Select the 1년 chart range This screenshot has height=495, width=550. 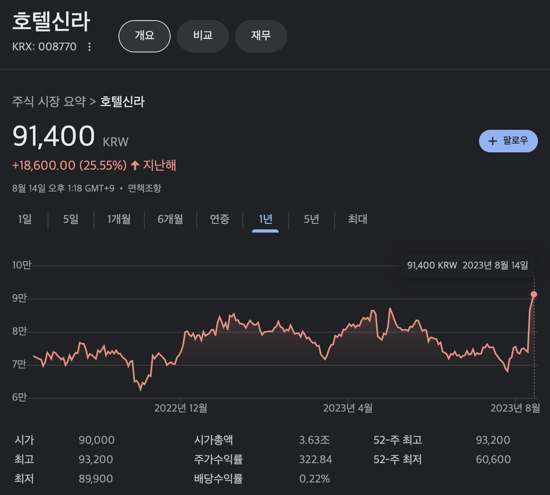(265, 219)
